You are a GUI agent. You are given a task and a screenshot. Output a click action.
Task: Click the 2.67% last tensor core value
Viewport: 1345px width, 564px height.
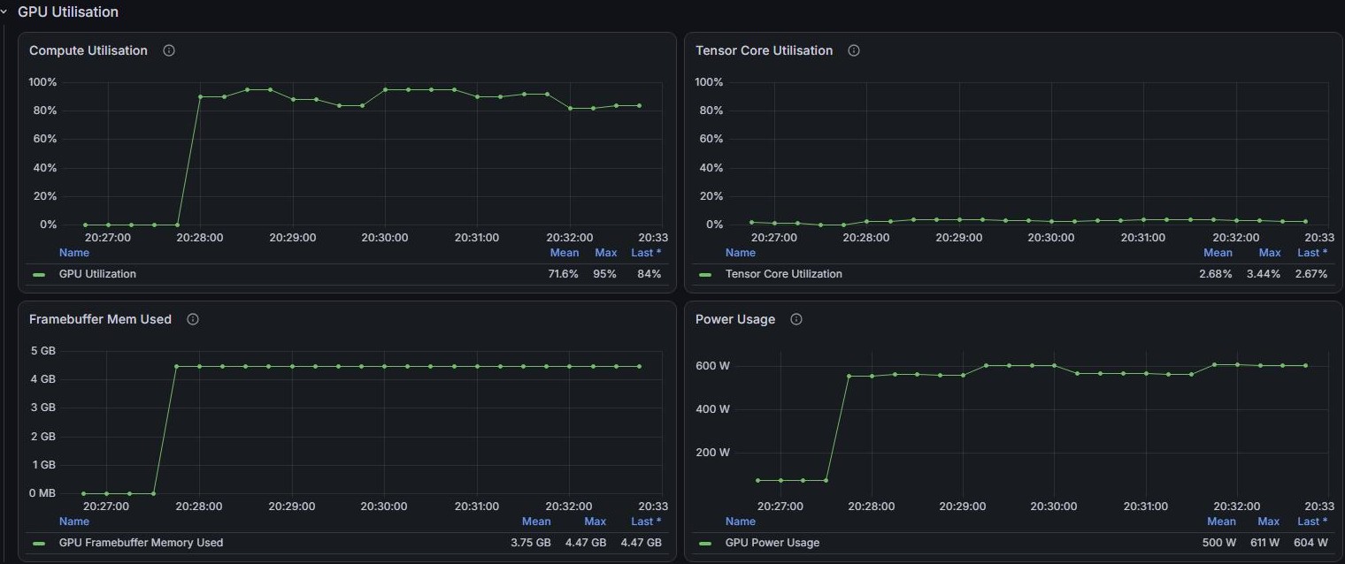coord(1310,274)
